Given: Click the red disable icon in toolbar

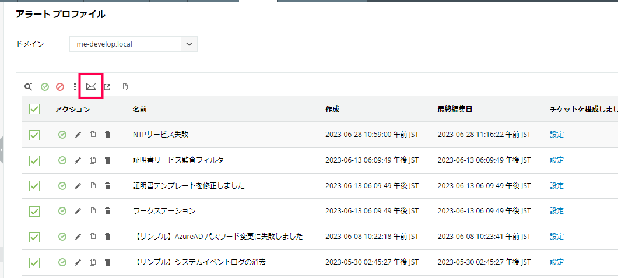Looking at the screenshot, I should coord(60,87).
